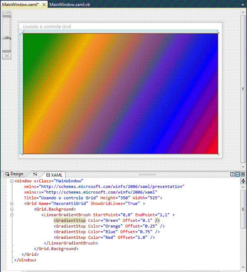Click the EndPoint="1,1" attribute
This screenshot has height=272, width=247.
tap(152, 215)
